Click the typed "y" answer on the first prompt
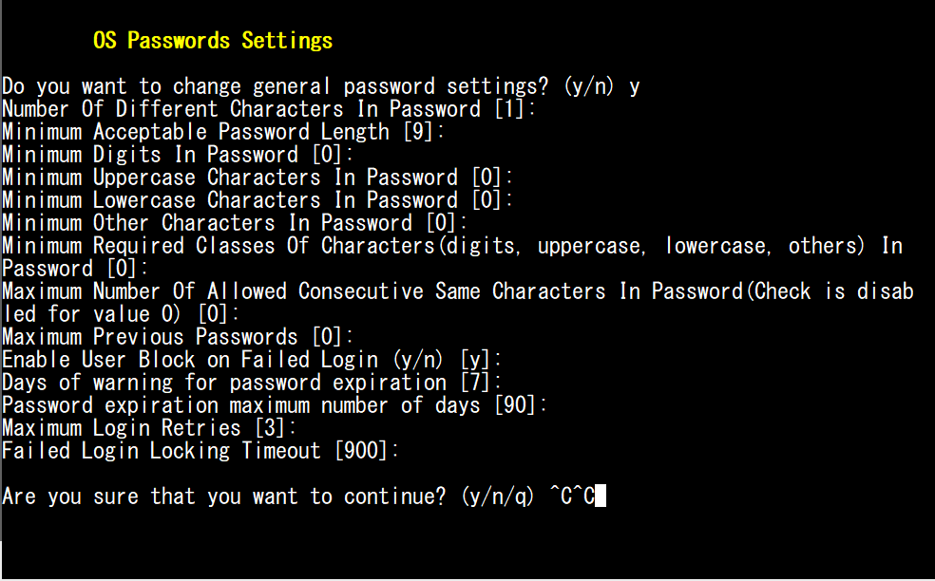 point(635,87)
